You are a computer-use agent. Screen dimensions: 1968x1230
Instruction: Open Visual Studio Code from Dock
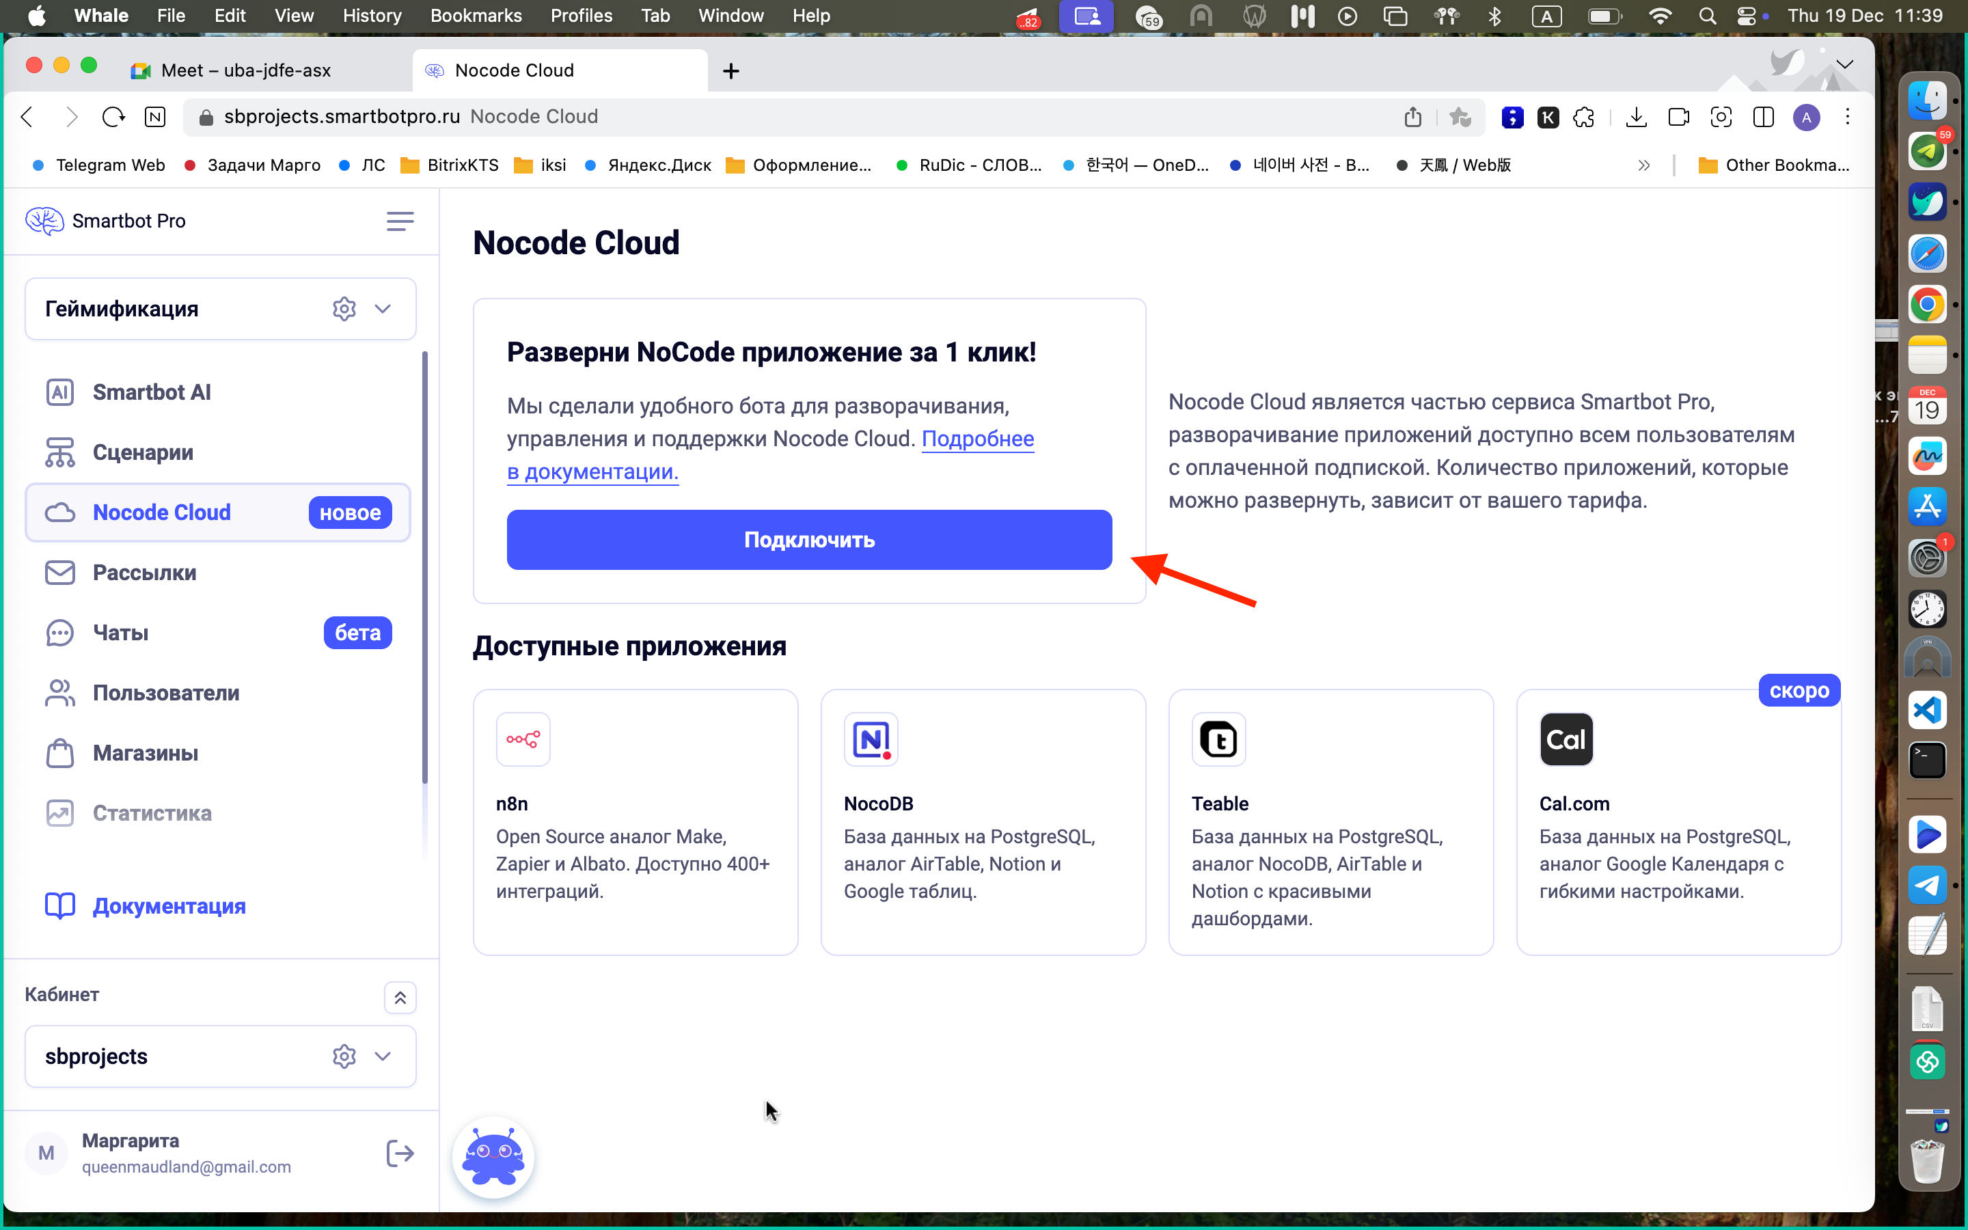coord(1927,710)
